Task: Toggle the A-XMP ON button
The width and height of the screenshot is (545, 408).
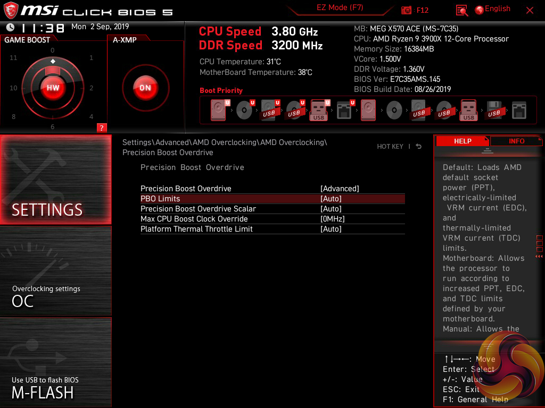Action: [145, 88]
